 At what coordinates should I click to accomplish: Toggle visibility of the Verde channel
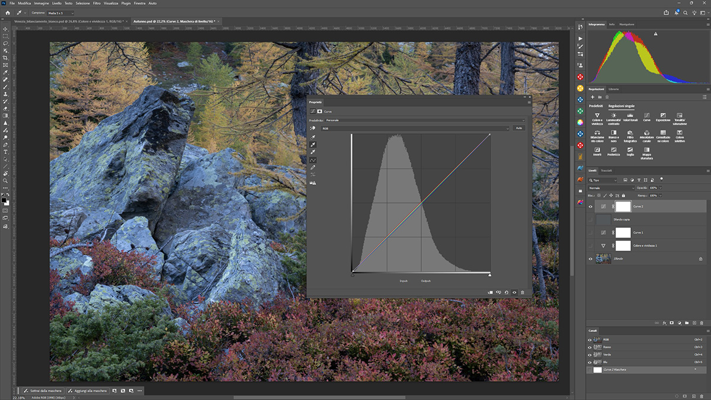590,354
